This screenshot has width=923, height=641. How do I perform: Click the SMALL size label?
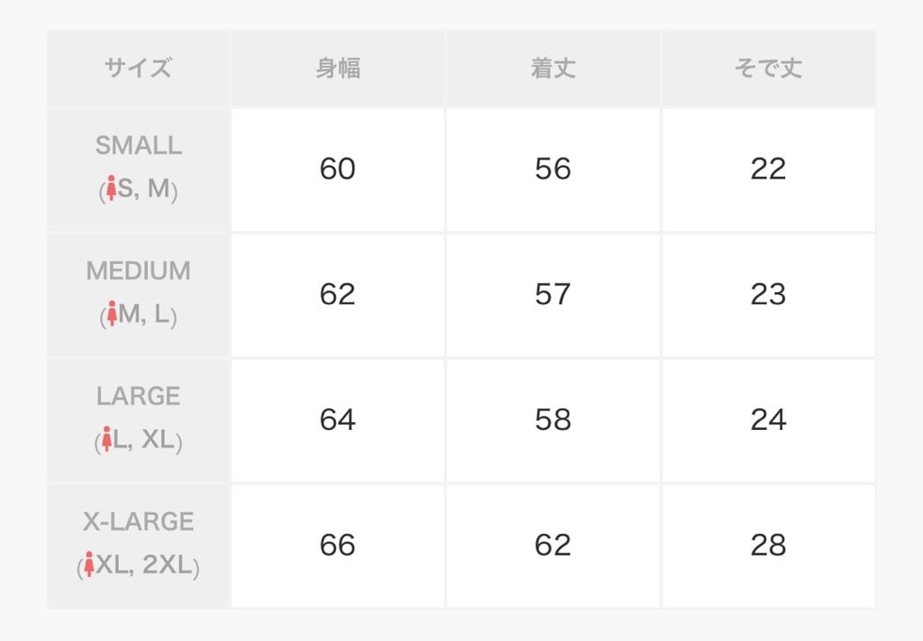pyautogui.click(x=138, y=145)
